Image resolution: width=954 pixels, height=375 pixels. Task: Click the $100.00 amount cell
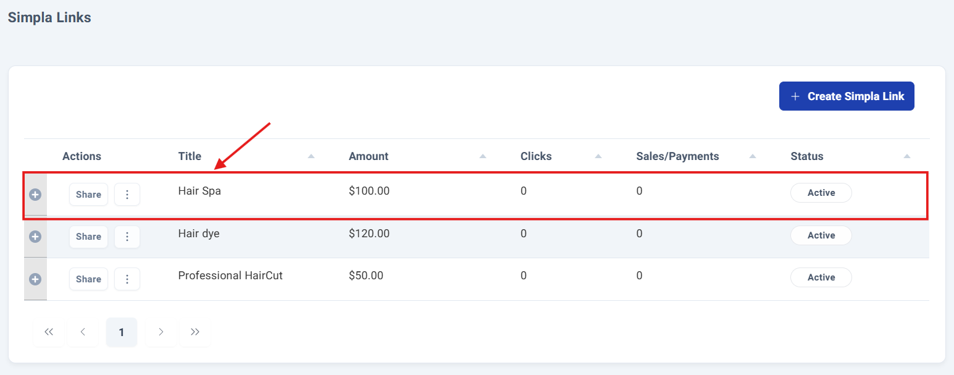point(369,192)
